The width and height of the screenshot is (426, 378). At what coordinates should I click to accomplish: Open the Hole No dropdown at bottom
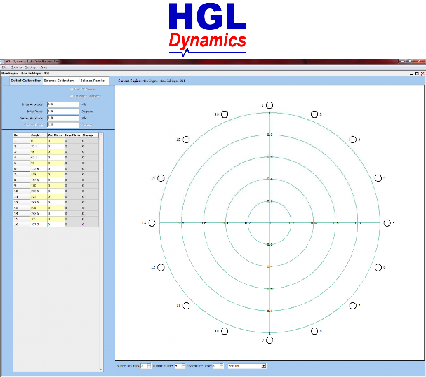[263, 366]
